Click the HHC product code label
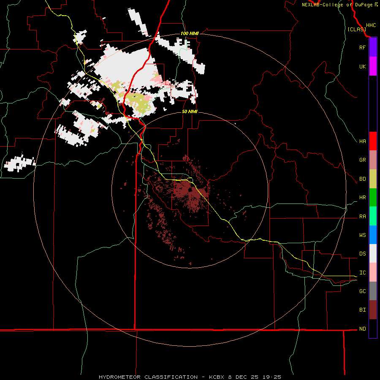Image resolution: width=380 pixels, height=380 pixels. coord(371,25)
